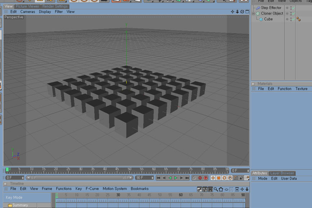Open the Attributes User Data menu
The height and width of the screenshot is (208, 312).
289,179
